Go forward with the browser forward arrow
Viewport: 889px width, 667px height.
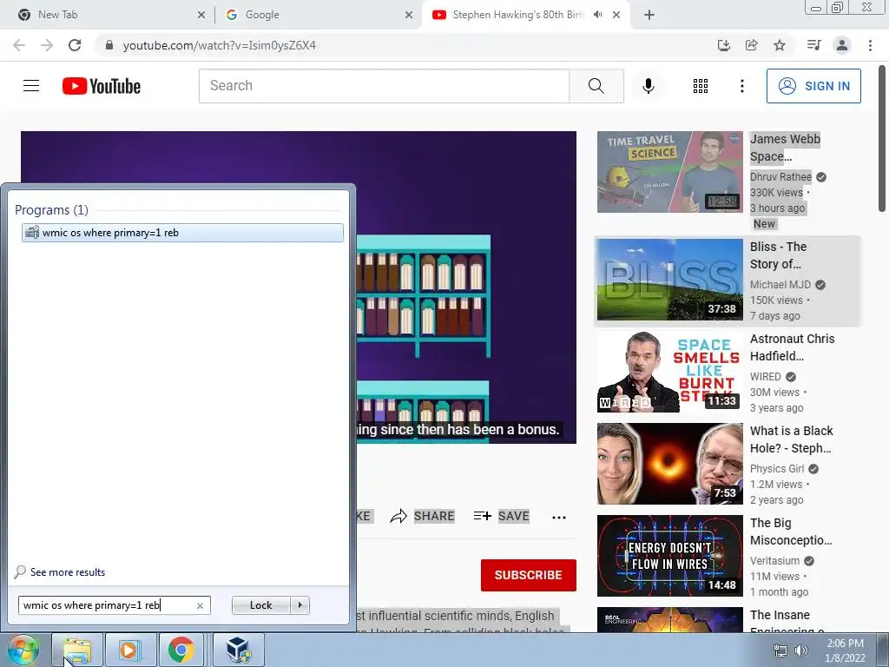pyautogui.click(x=47, y=45)
